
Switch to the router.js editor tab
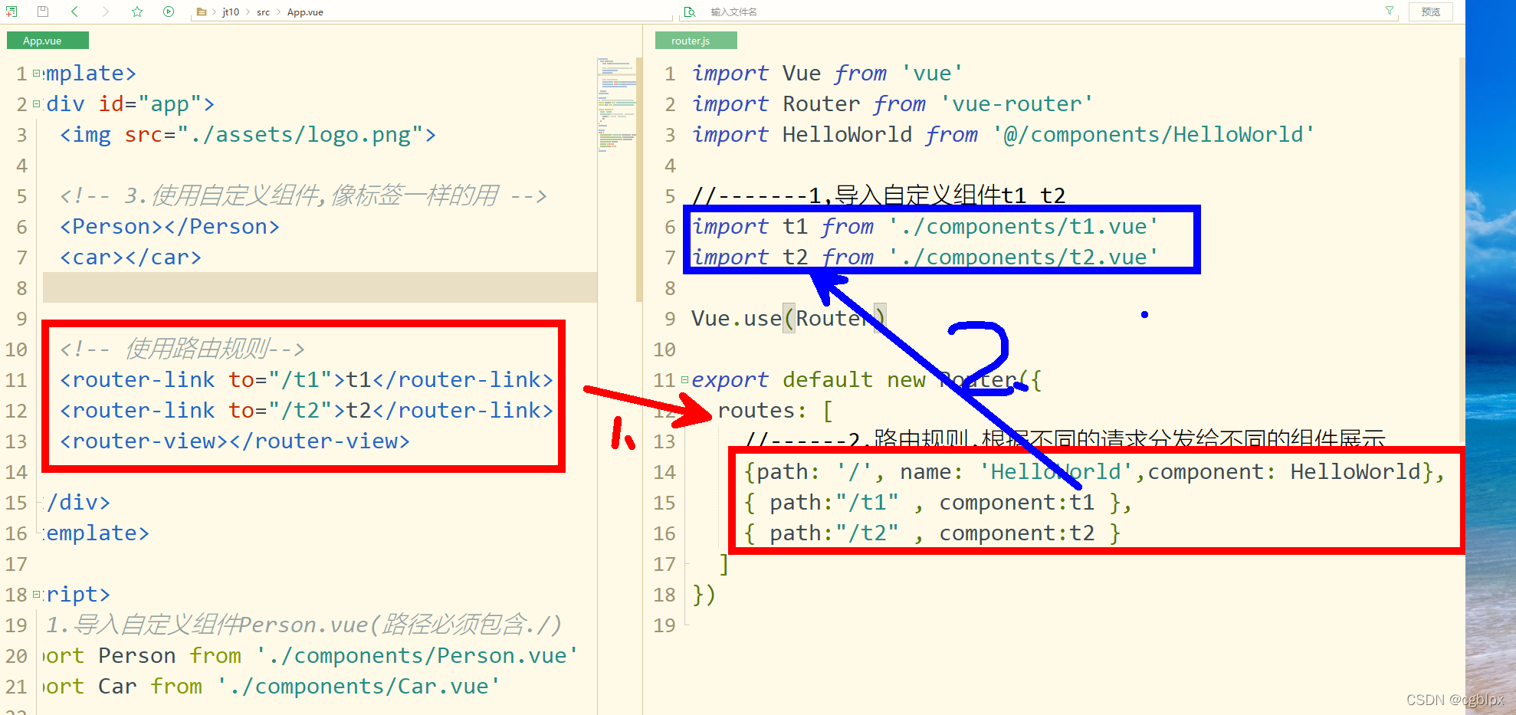[696, 41]
